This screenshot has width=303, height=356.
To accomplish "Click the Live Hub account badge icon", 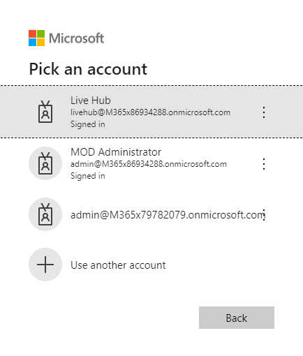I will 45,112.
